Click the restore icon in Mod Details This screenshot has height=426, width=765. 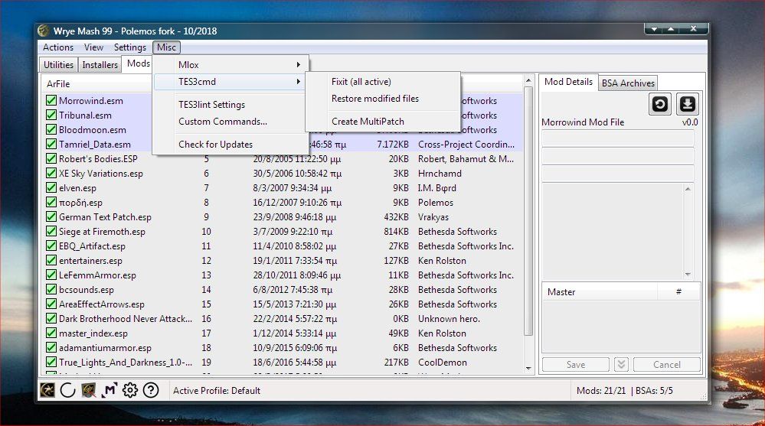pos(660,104)
